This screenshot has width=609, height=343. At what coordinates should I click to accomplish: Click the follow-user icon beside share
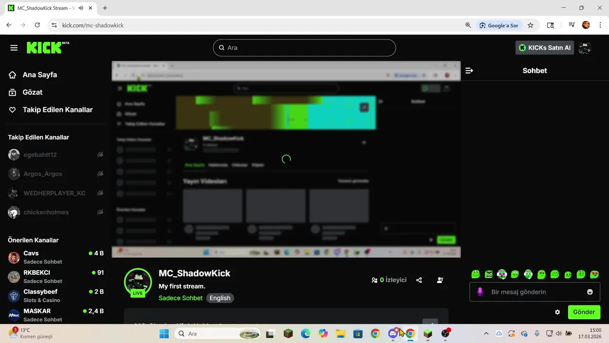(x=440, y=280)
